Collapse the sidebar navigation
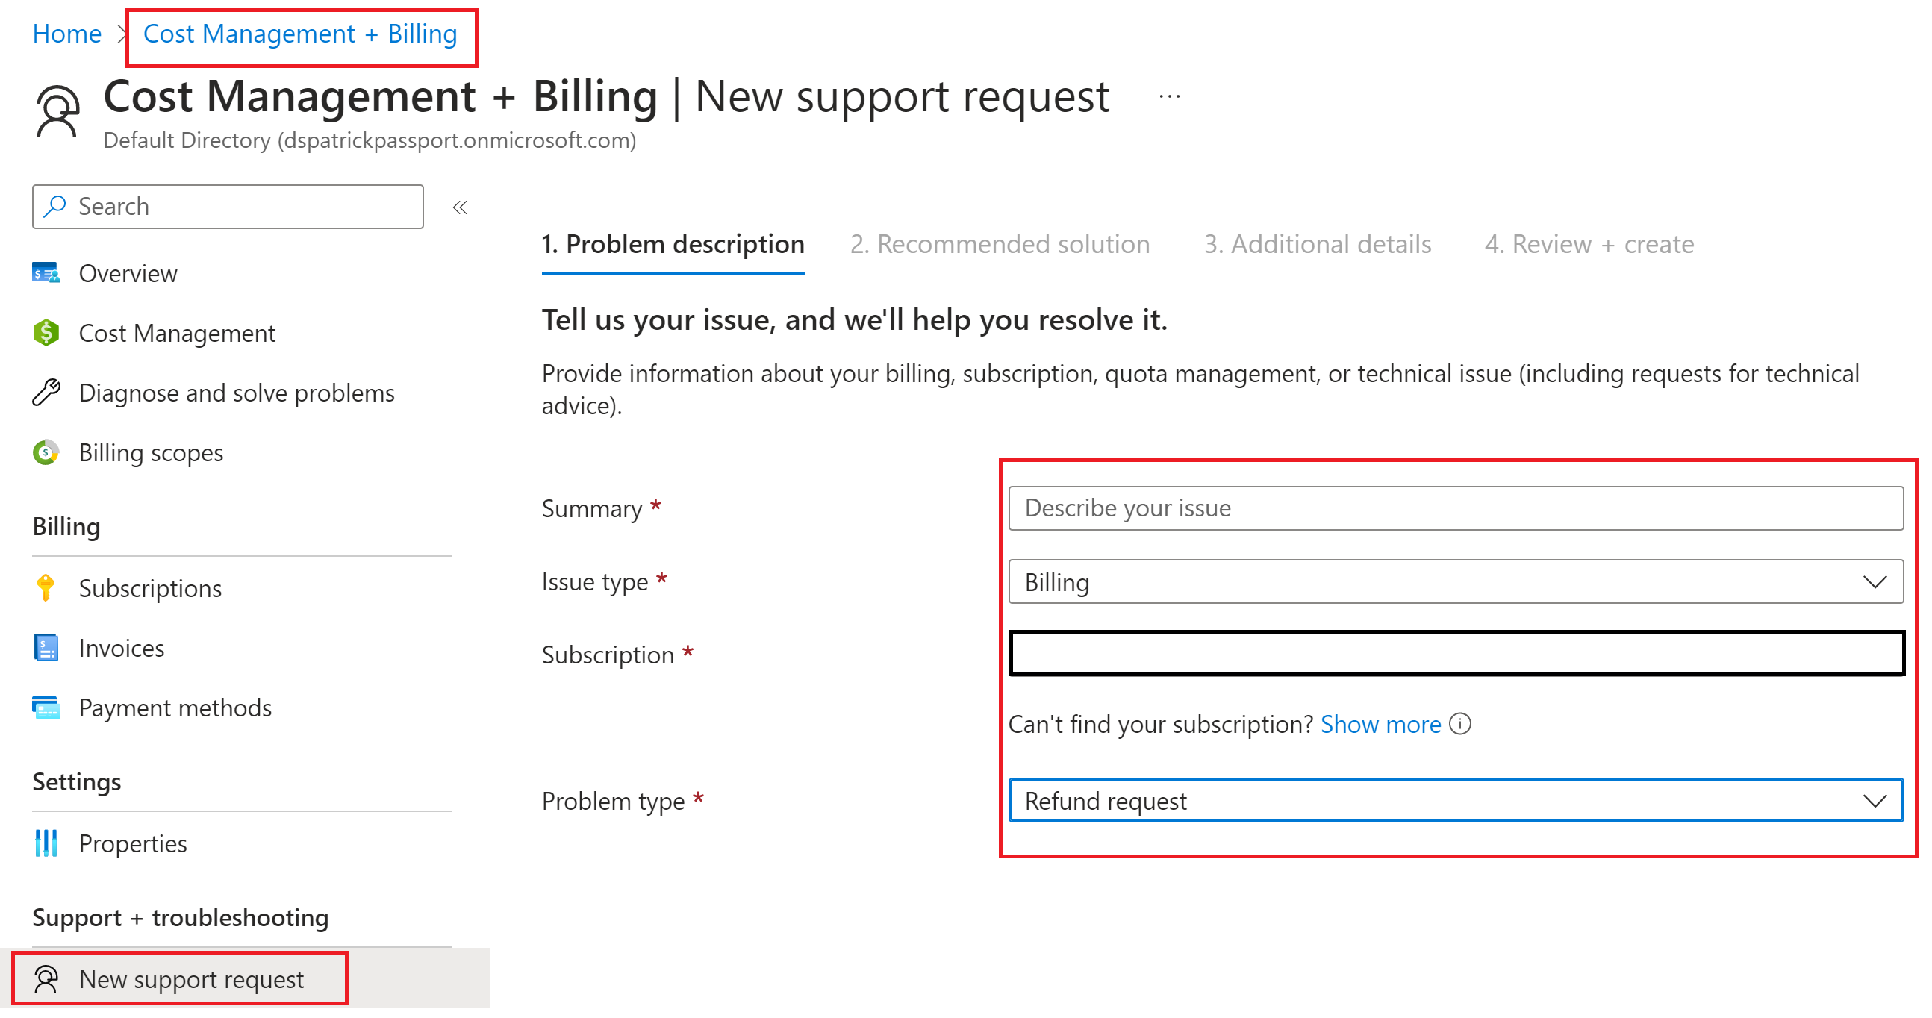1932x1018 pixels. click(460, 207)
